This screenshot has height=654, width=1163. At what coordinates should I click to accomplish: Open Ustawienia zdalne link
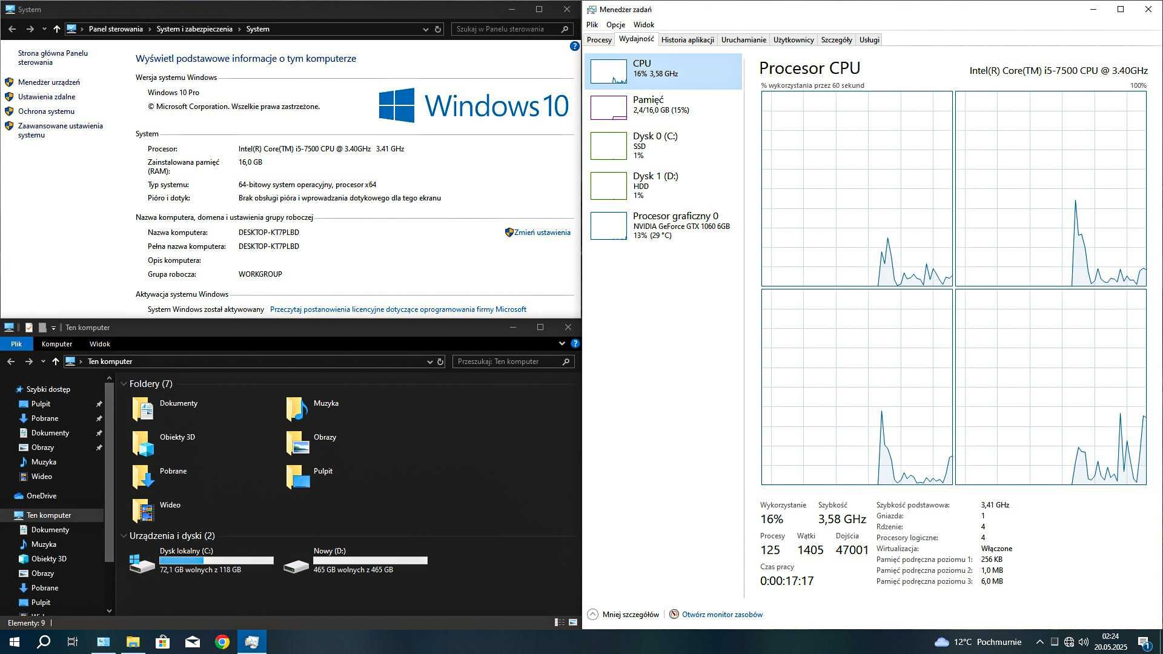coord(47,97)
